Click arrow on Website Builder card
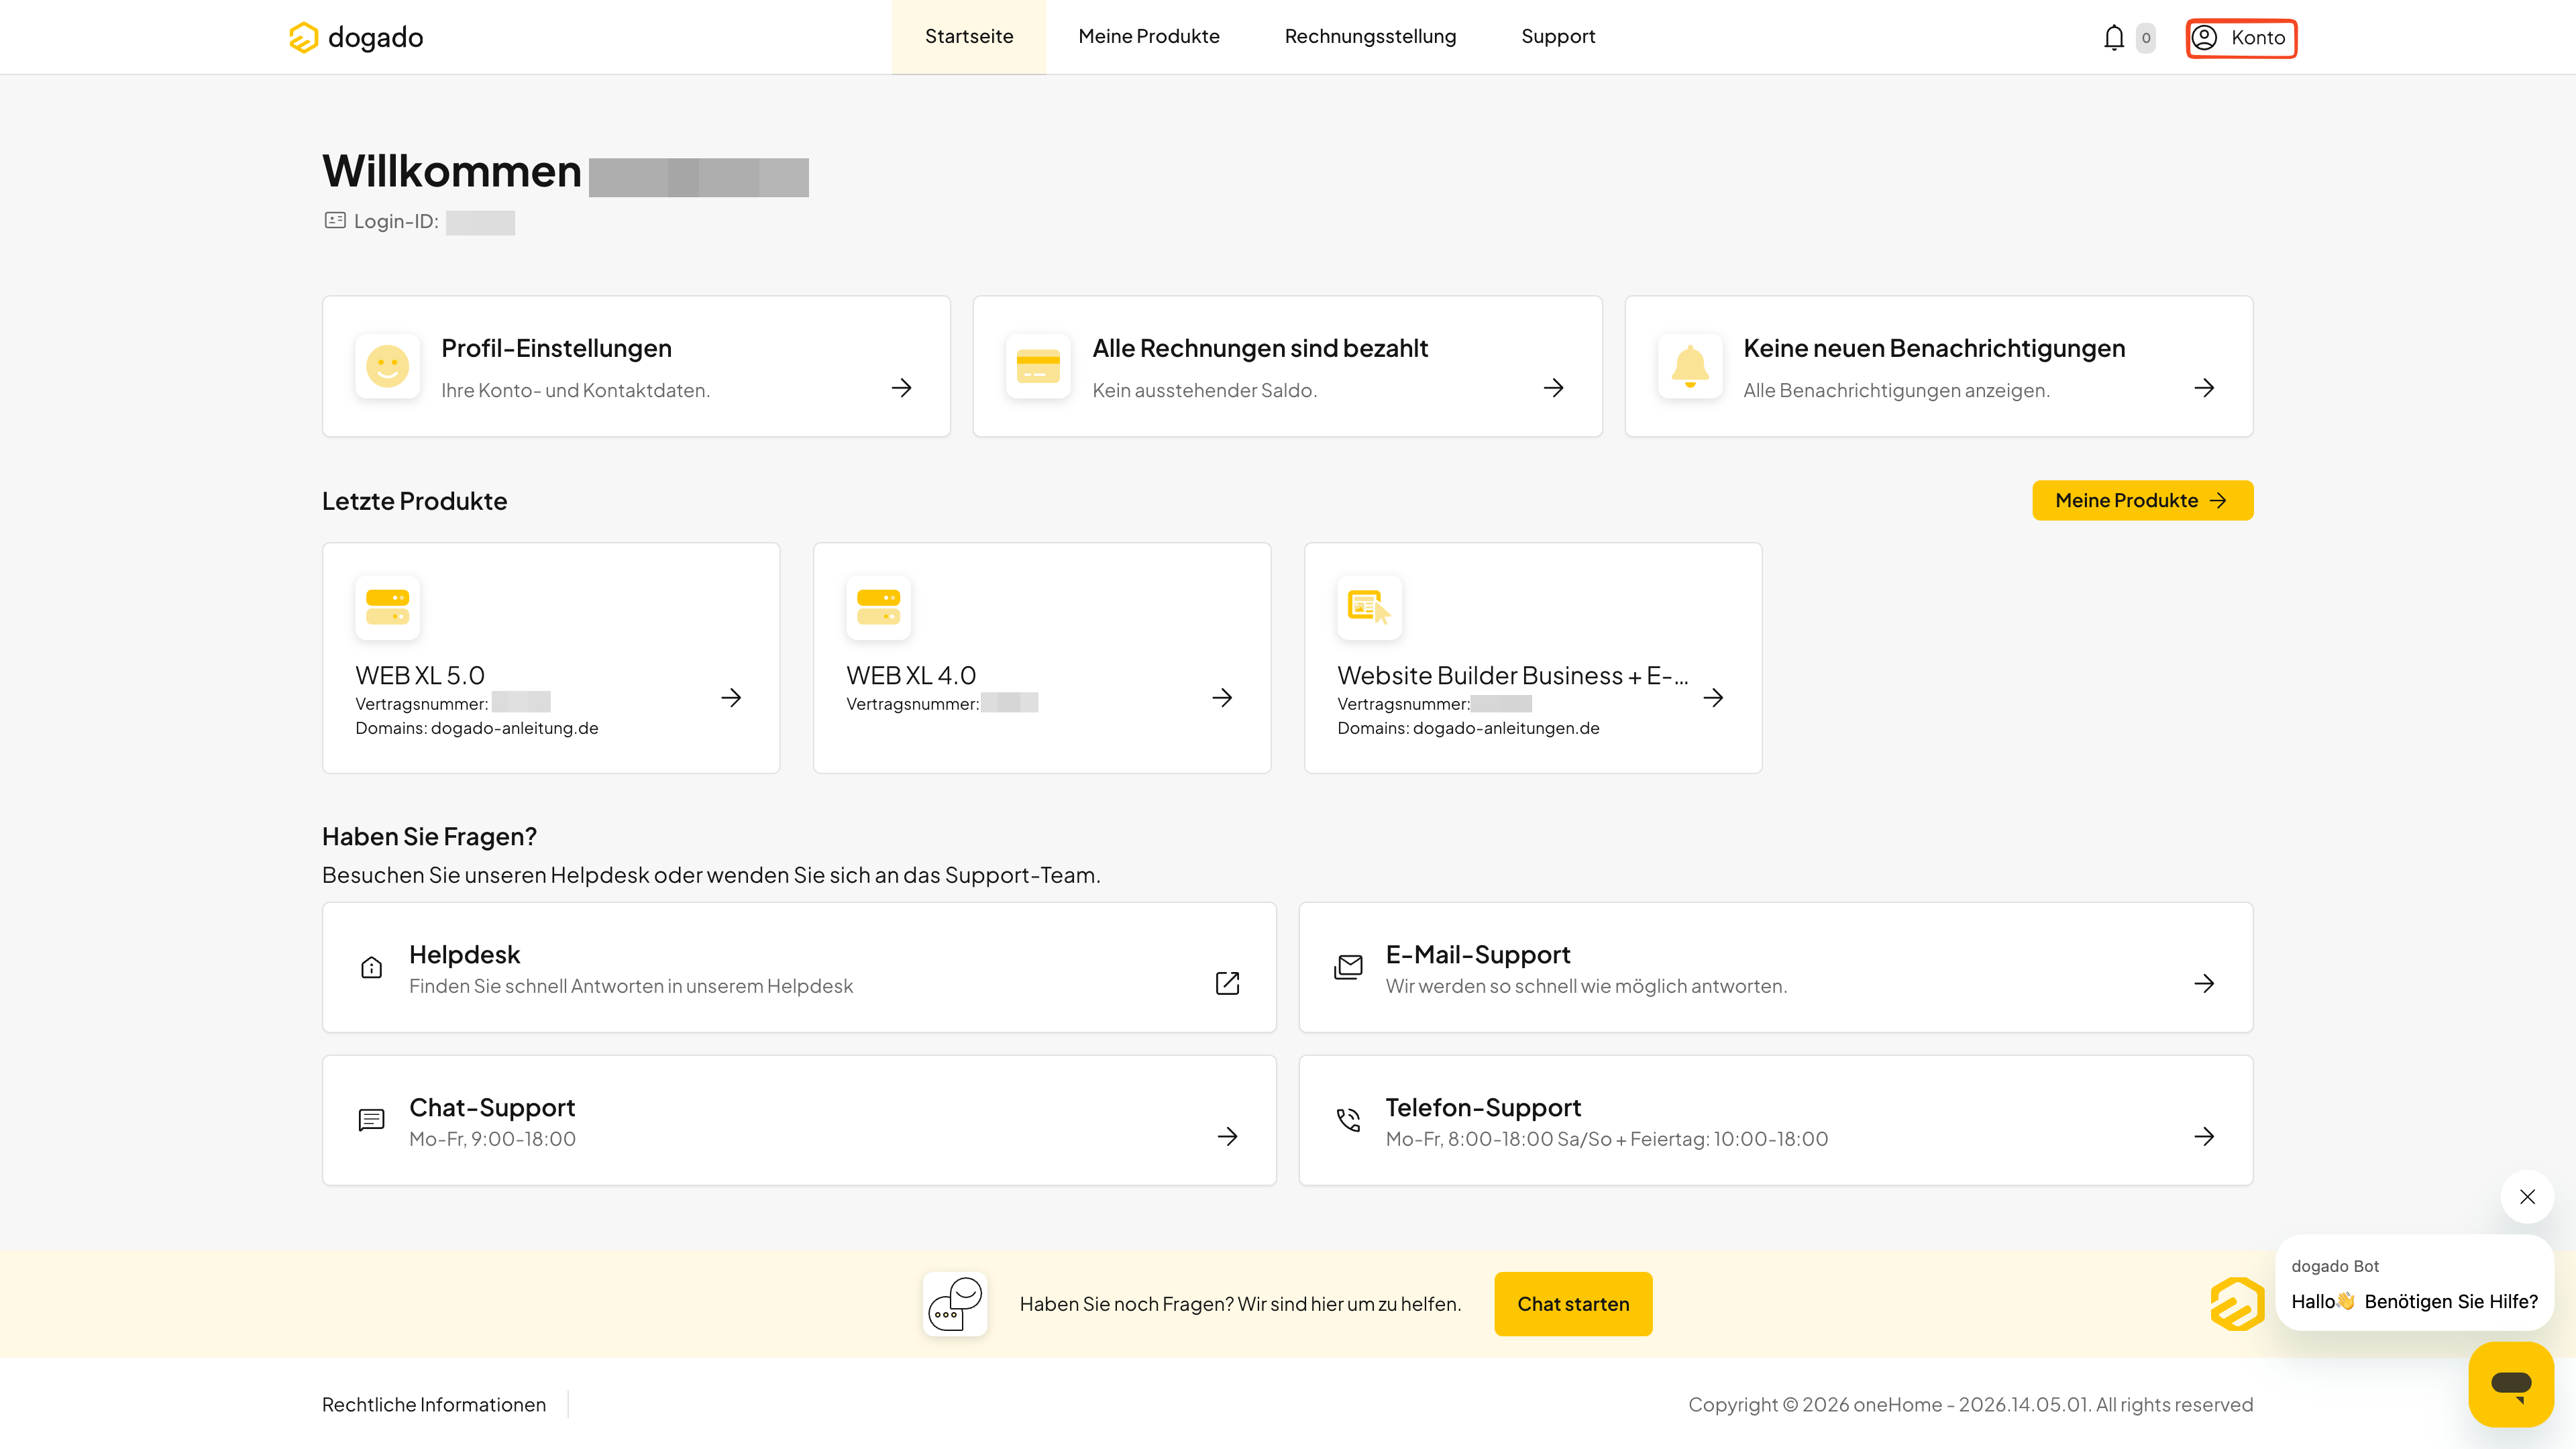This screenshot has height=1449, width=2576. tap(1713, 697)
